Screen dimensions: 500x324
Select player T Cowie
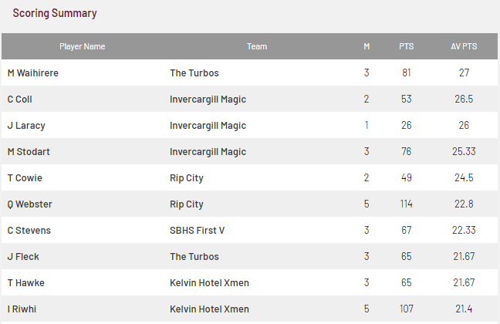pos(25,178)
